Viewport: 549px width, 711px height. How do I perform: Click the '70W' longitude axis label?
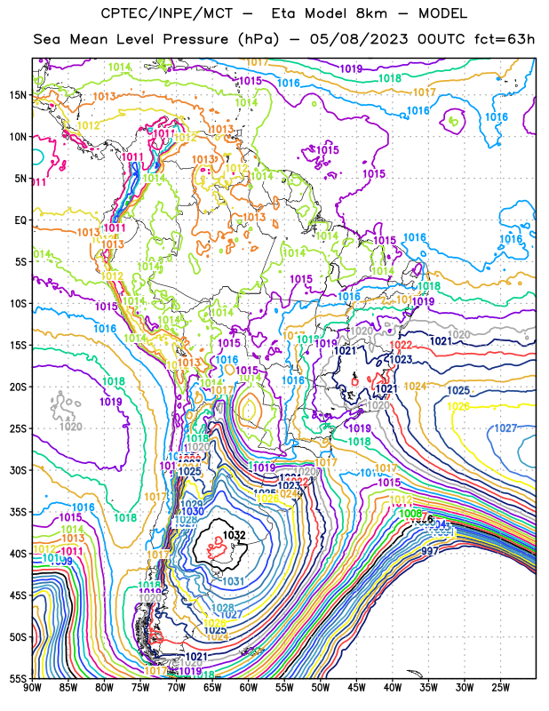[177, 688]
